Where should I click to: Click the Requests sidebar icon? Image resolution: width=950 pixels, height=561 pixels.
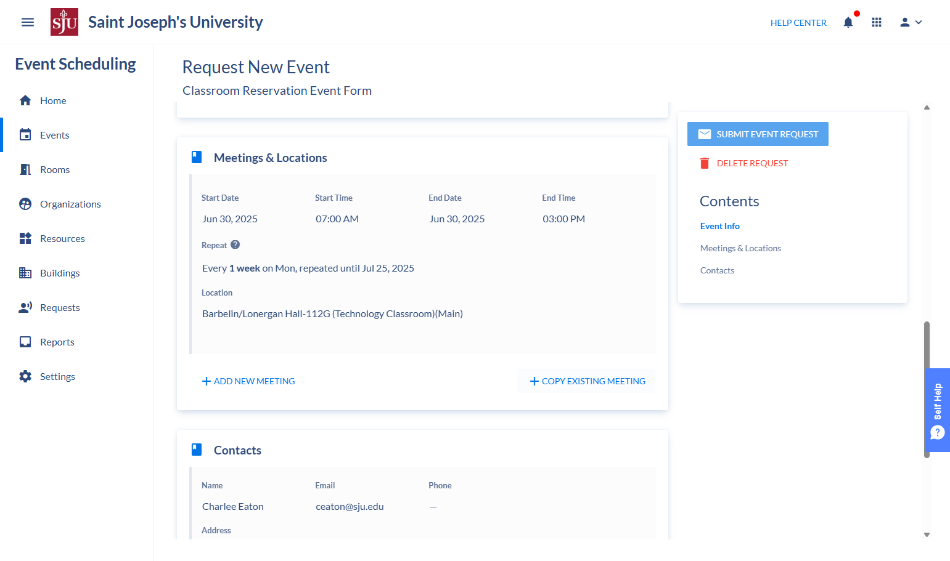tap(25, 307)
